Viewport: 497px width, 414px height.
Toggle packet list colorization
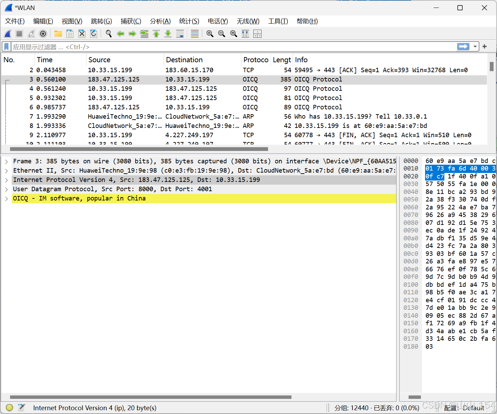point(195,34)
